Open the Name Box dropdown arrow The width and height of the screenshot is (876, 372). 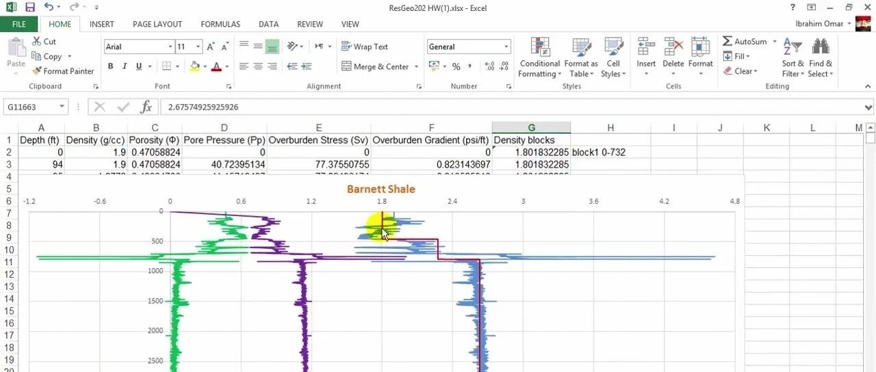pyautogui.click(x=62, y=107)
